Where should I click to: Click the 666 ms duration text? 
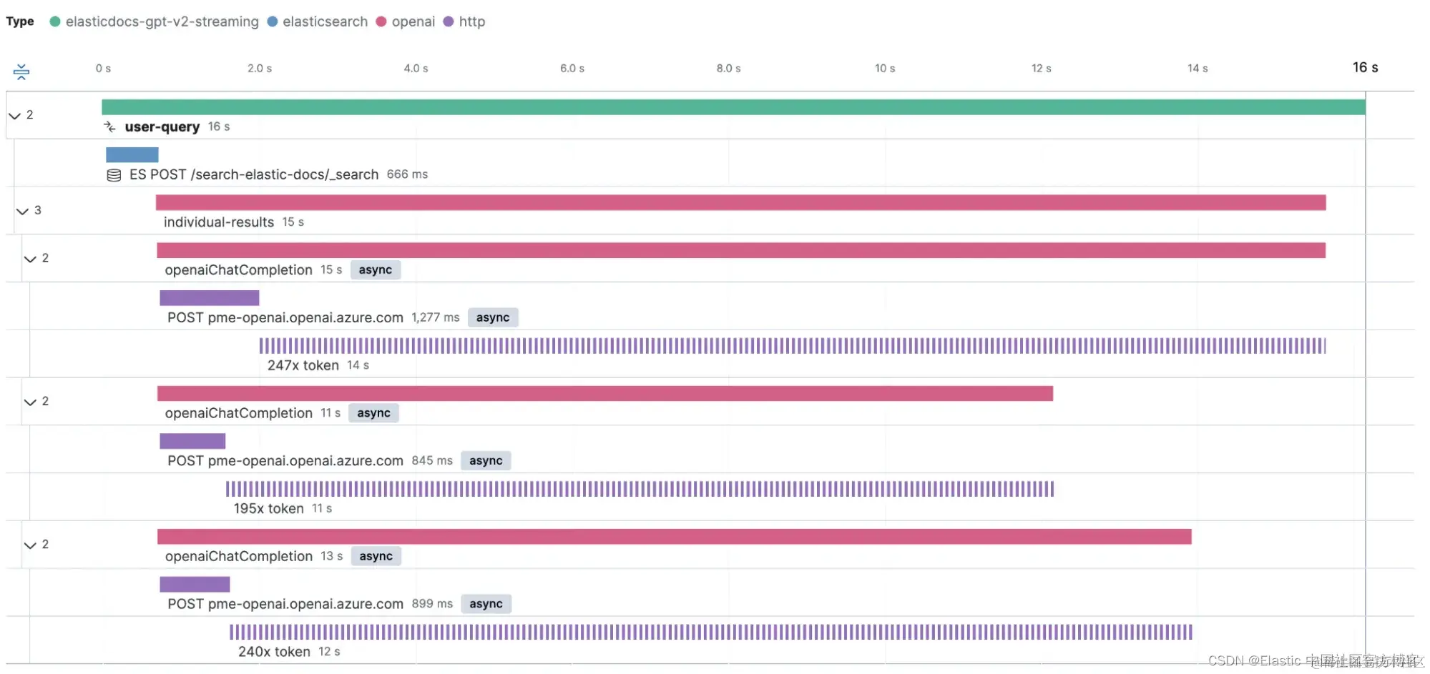[x=408, y=174]
